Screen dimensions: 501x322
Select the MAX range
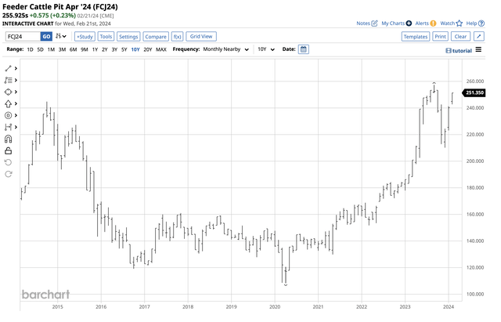pos(161,49)
